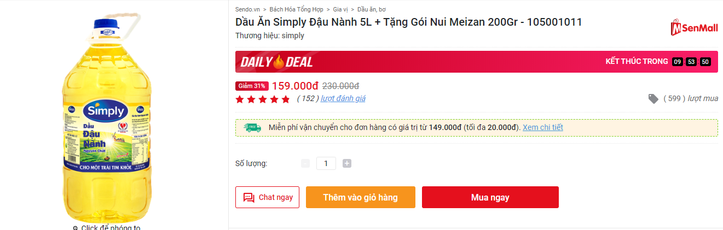Click the magnifier icon beside Click để phóng to

point(76,228)
